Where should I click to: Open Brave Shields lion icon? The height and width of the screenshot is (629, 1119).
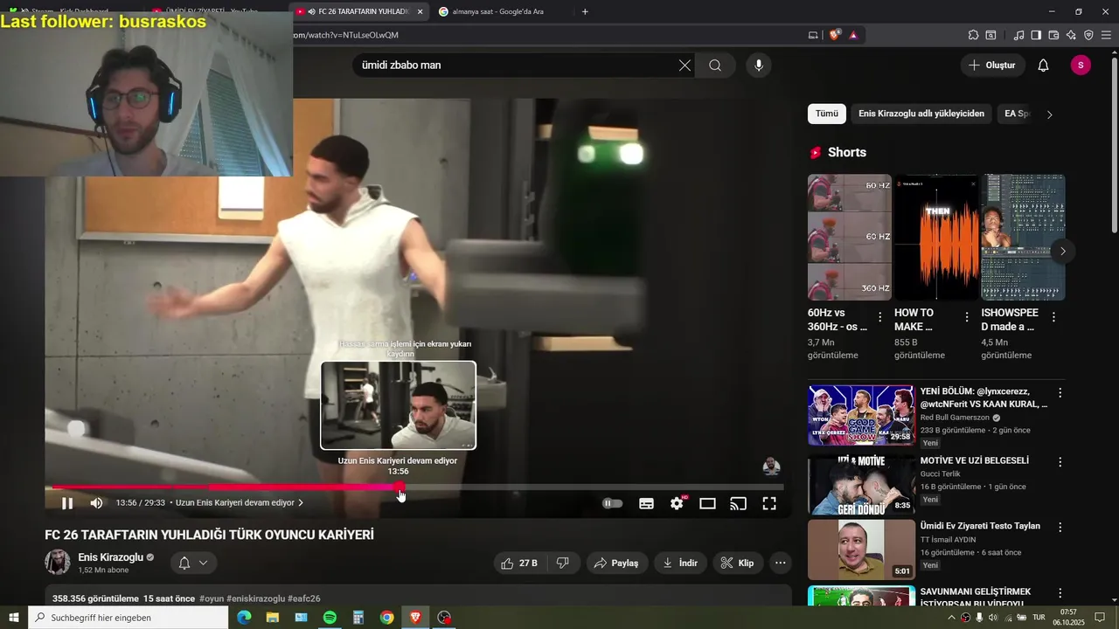(x=834, y=35)
